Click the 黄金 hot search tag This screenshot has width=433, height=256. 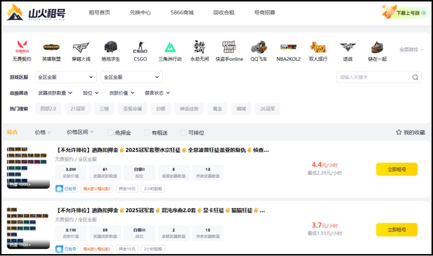217,109
